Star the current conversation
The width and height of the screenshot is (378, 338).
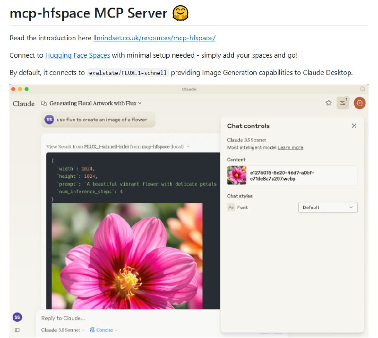click(329, 103)
